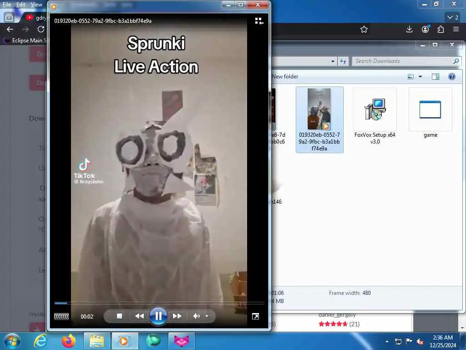466x350 pixels.
Task: Click the pink fox taskbar icon
Action: 182,341
